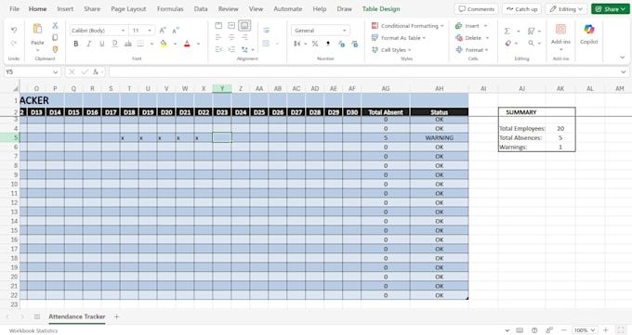
Task: Open Conditional Formatting menu
Action: pos(407,26)
